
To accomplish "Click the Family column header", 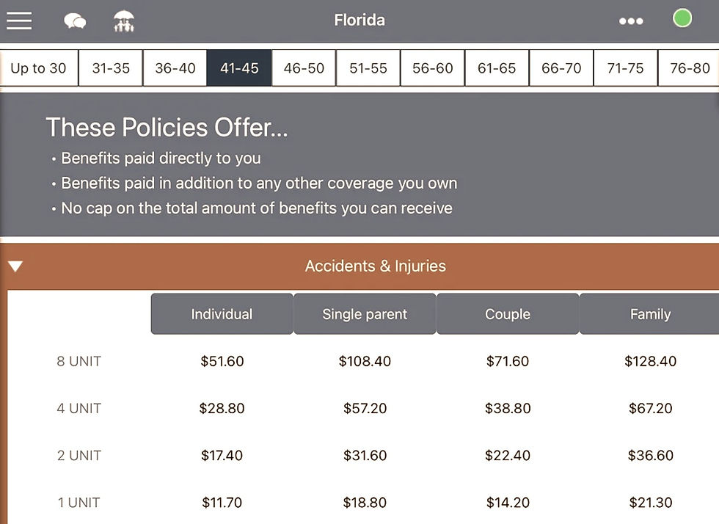I will (650, 314).
